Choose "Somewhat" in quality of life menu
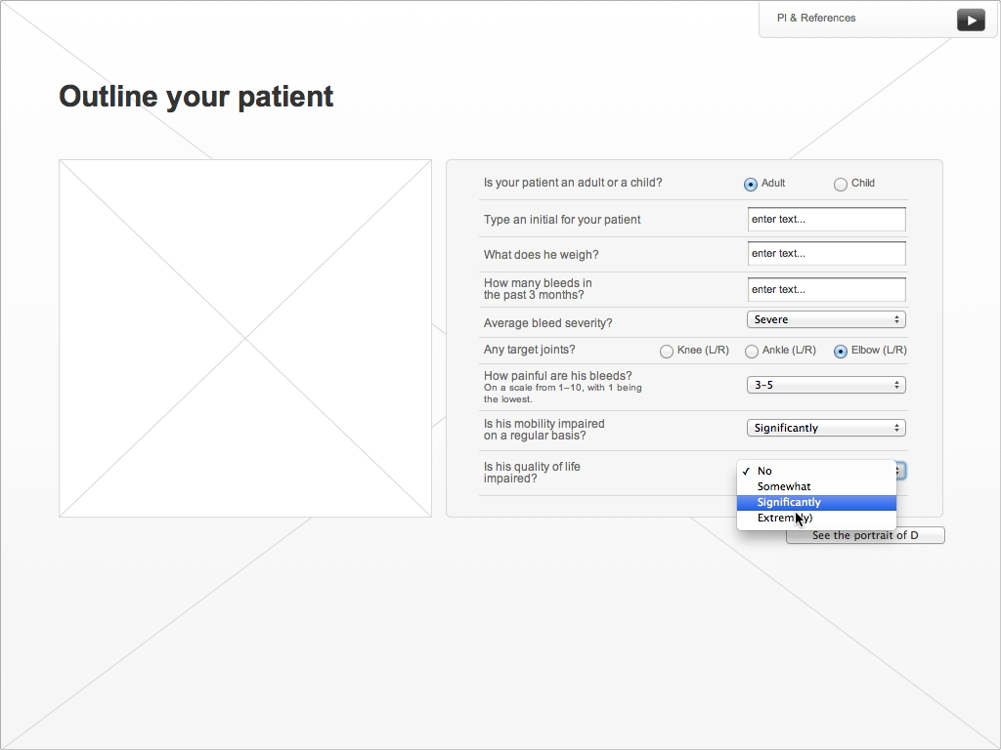The width and height of the screenshot is (1001, 750). [784, 486]
